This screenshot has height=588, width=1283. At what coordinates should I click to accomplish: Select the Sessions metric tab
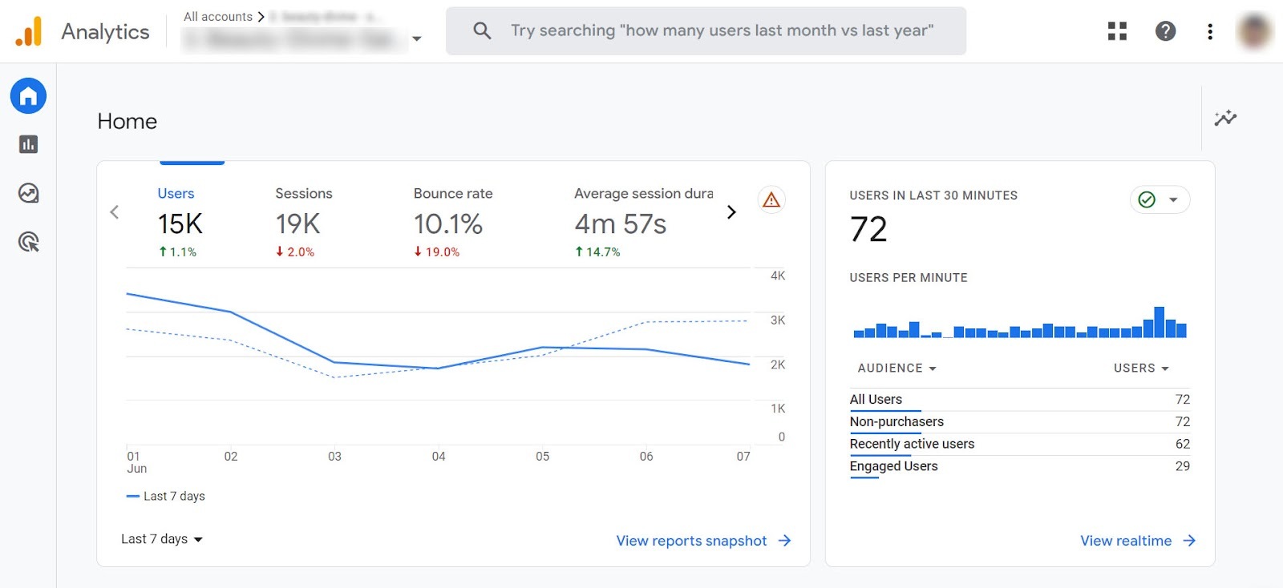303,222
